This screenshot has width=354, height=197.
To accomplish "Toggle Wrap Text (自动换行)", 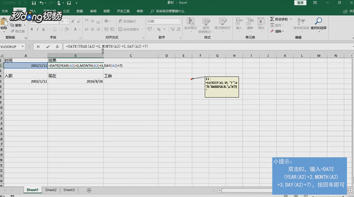I will [127, 21].
